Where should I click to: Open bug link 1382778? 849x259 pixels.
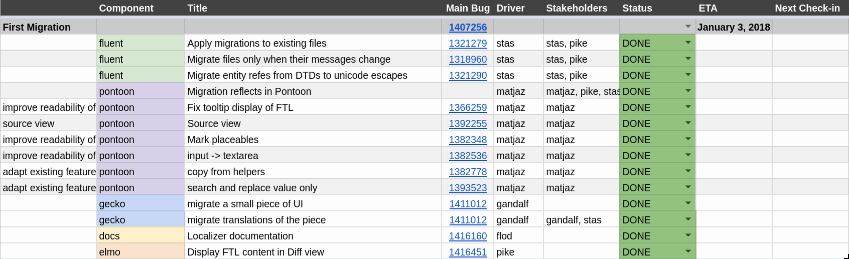468,172
